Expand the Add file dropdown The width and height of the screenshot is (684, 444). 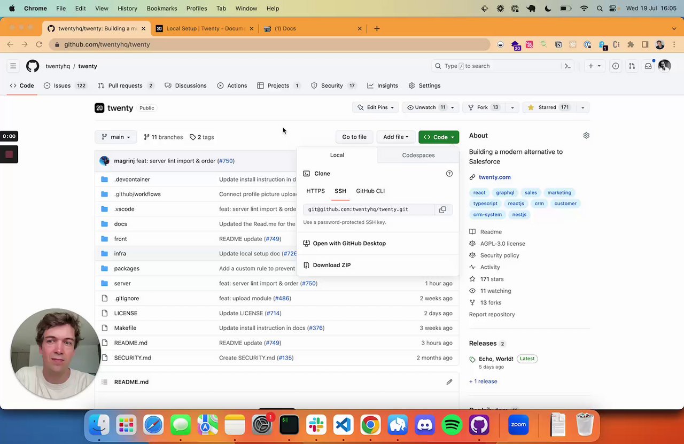[x=395, y=137]
